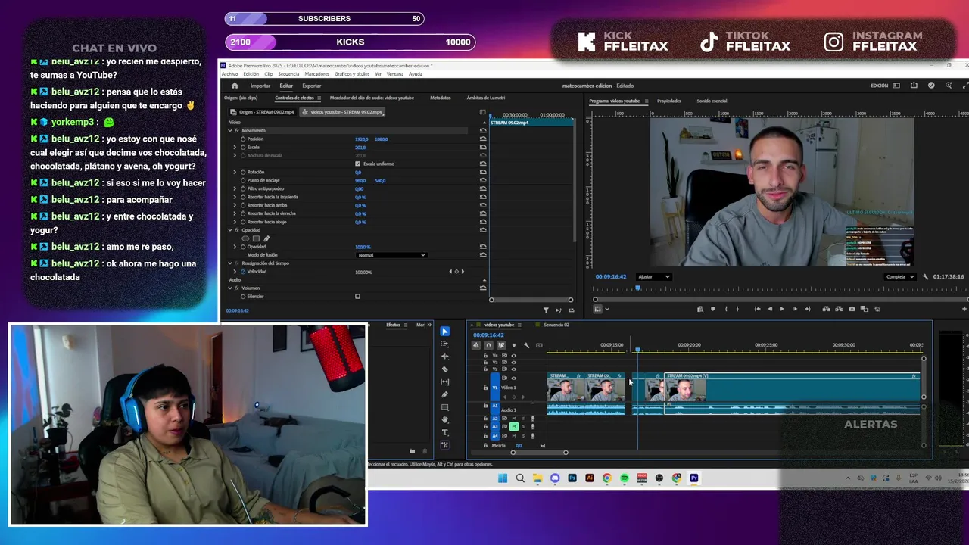Reset the Posición parameter
The height and width of the screenshot is (545, 969).
[483, 139]
